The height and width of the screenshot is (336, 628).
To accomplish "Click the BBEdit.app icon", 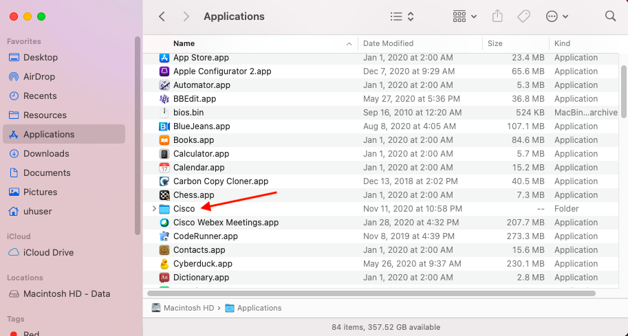I will point(164,99).
